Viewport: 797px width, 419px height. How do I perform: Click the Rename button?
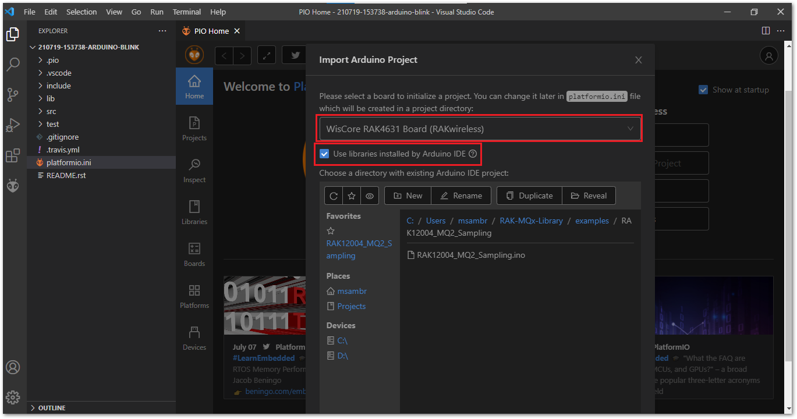(x=461, y=196)
